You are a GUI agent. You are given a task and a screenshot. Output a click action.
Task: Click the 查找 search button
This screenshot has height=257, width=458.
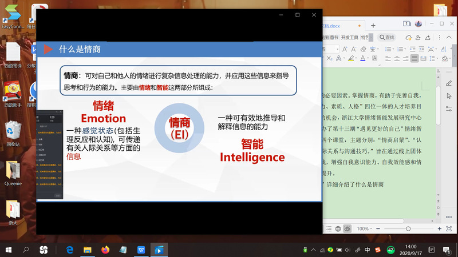point(388,37)
